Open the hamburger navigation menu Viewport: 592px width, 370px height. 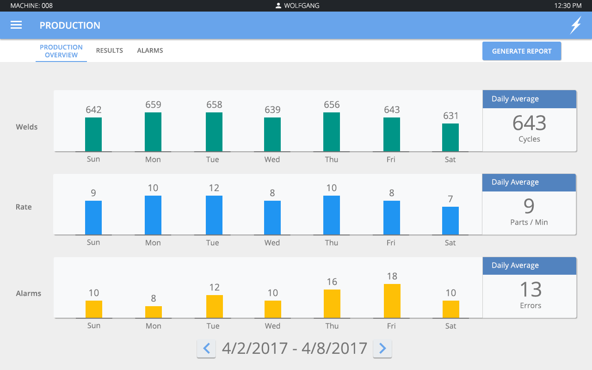pyautogui.click(x=16, y=25)
